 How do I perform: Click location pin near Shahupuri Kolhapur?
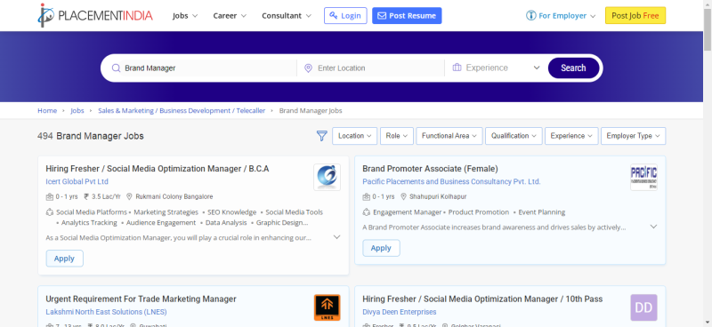403,196
